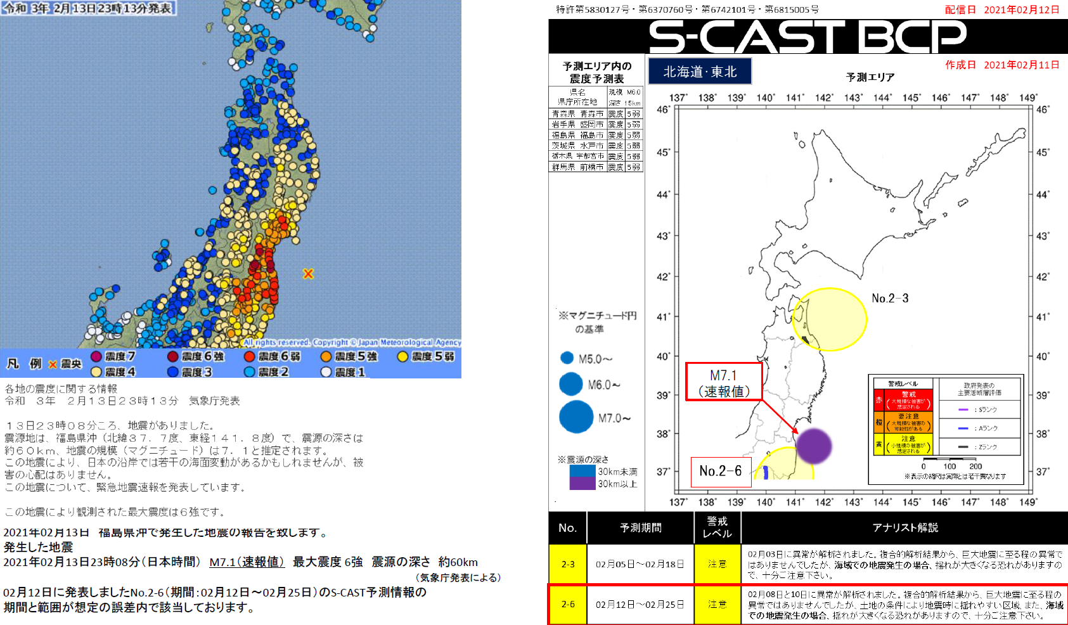Click the purple epicenter circle off Fukushima
Screen dimensions: 1068x625
tap(814, 446)
